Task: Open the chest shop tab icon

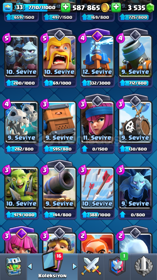Action: click(x=13, y=266)
